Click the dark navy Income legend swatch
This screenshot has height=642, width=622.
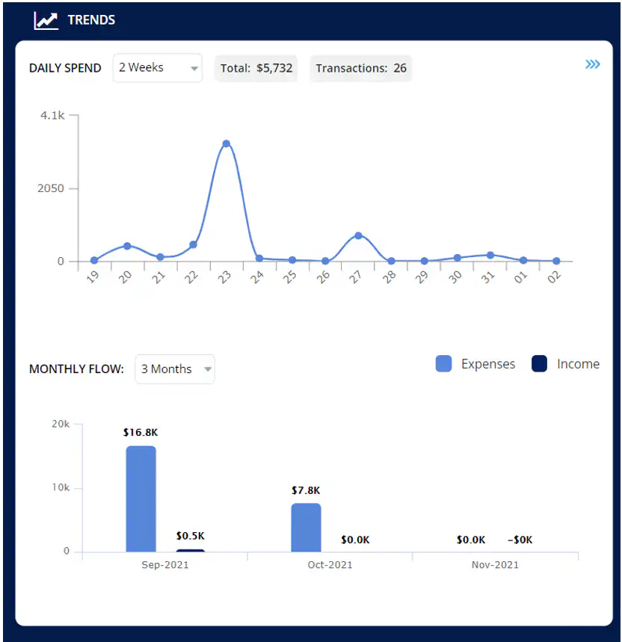(540, 364)
